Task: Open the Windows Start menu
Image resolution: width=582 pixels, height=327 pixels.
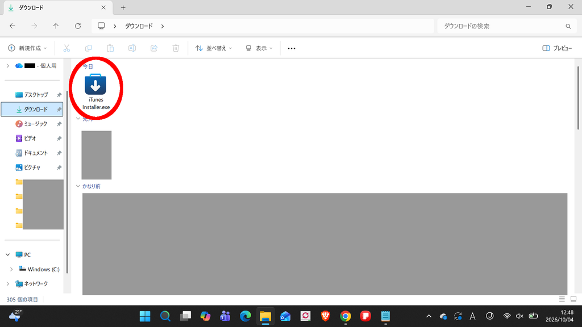Action: point(145,316)
